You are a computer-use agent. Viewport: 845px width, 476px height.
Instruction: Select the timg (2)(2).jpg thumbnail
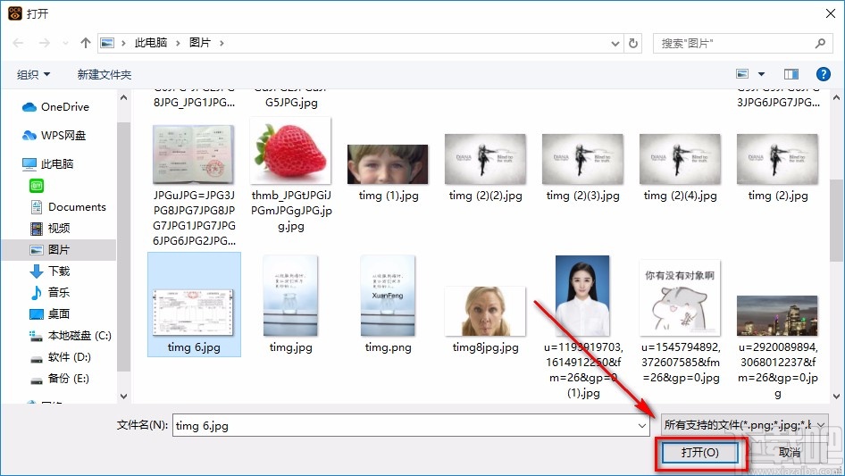click(485, 158)
